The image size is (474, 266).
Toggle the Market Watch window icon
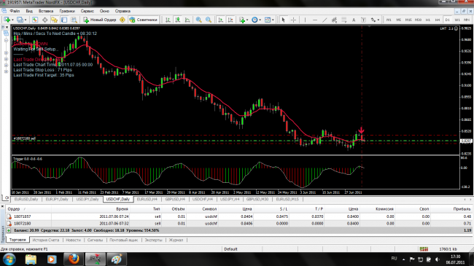point(35,20)
